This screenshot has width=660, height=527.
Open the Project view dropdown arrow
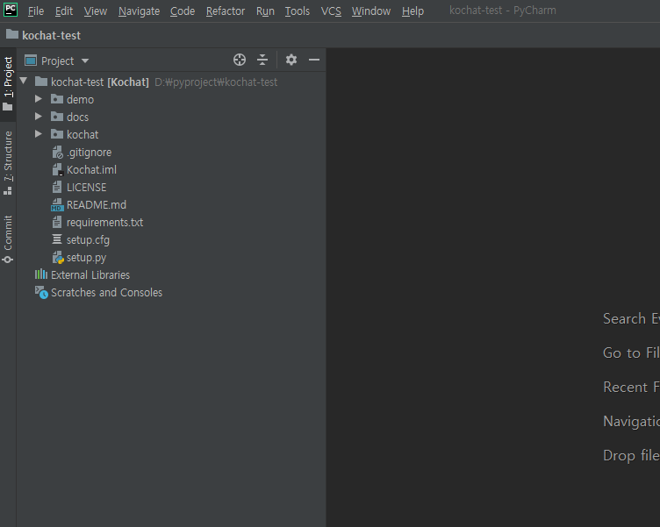pyautogui.click(x=85, y=61)
